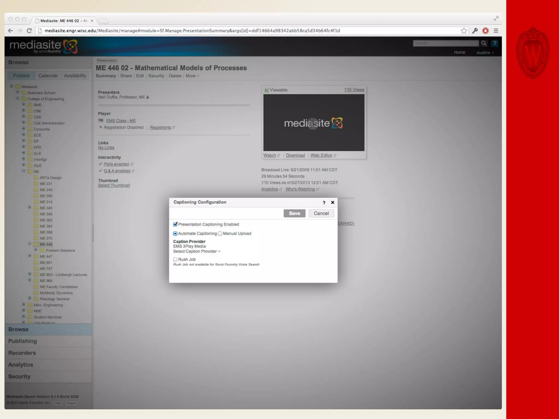Image resolution: width=559 pixels, height=419 pixels.
Task: Click the browser back arrow
Action: 10,31
